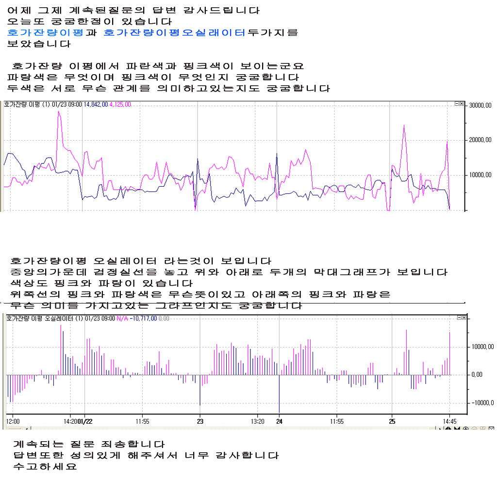Click the greyed circular zoom-out icon
The width and height of the screenshot is (497, 479).
pos(474,429)
